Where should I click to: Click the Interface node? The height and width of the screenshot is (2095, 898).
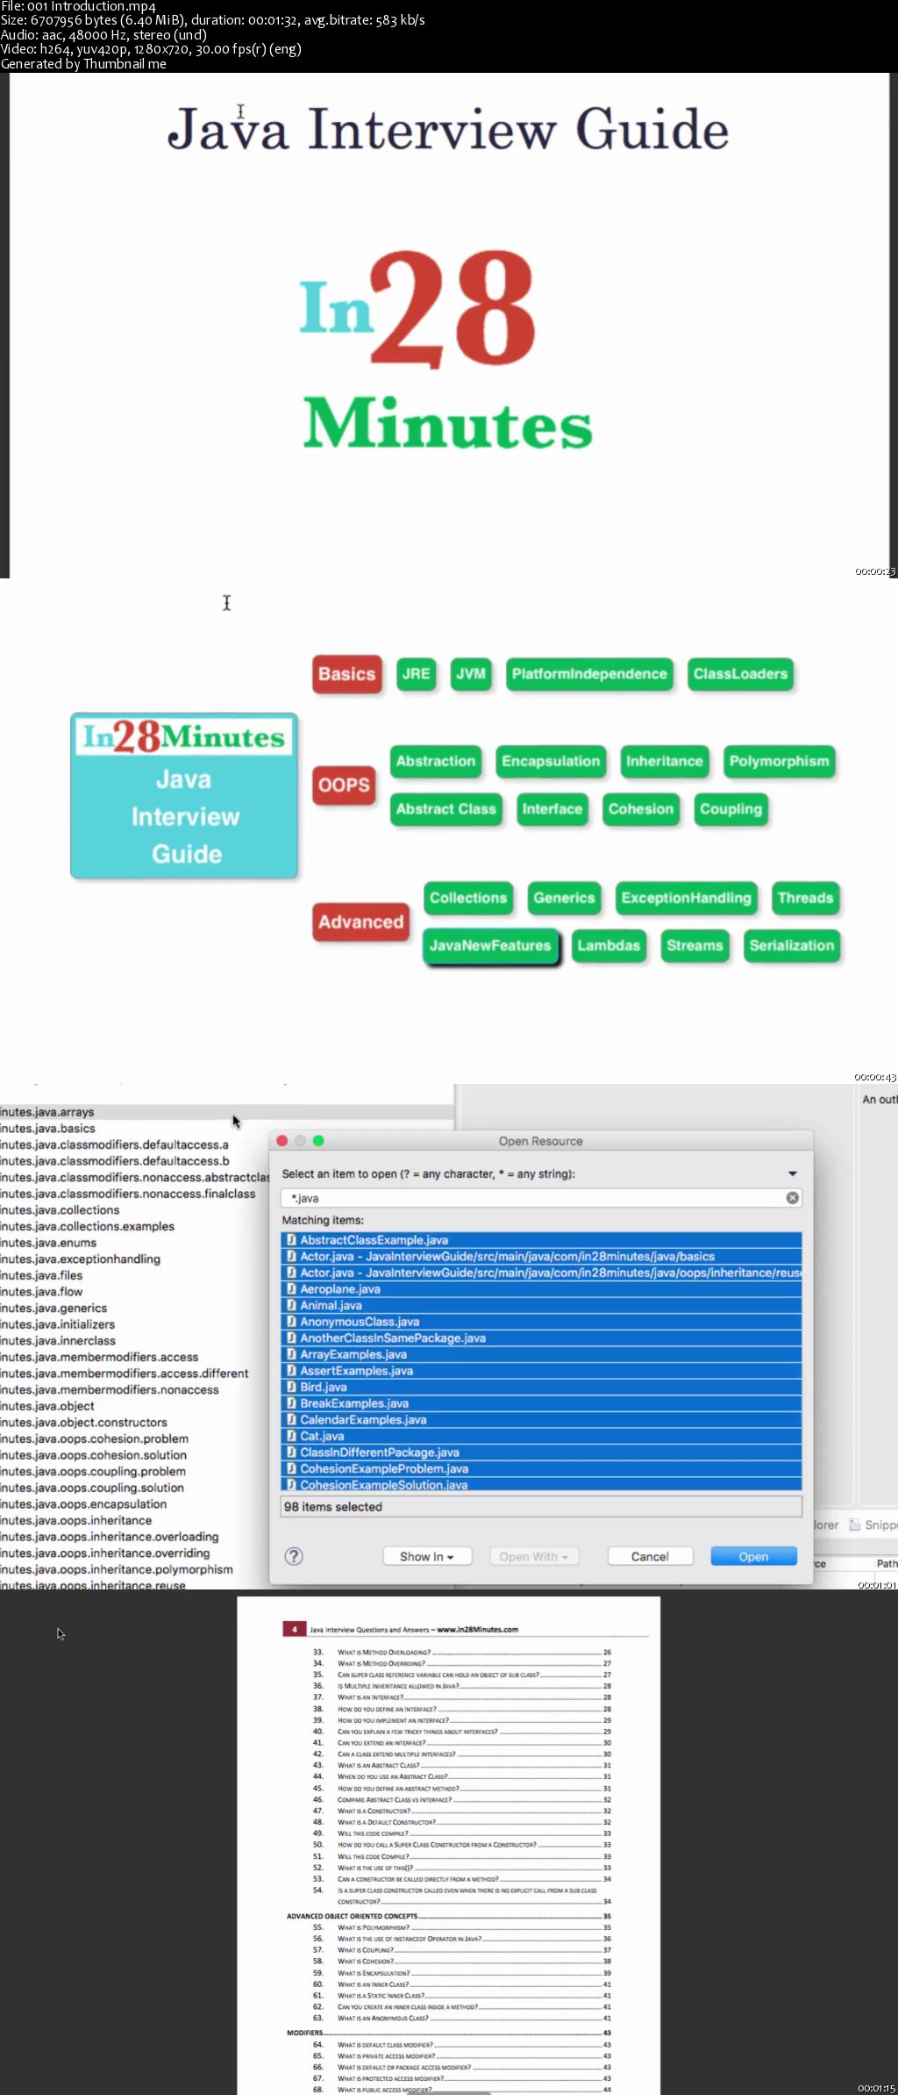click(552, 809)
